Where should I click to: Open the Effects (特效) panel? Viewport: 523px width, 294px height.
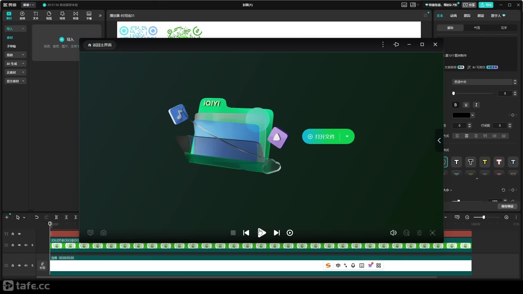62,16
